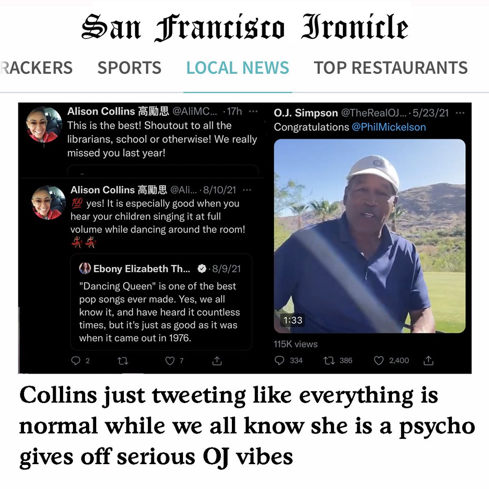Open the quoted Ebony Elizabeth tweet
The image size is (489, 489).
coord(161,302)
